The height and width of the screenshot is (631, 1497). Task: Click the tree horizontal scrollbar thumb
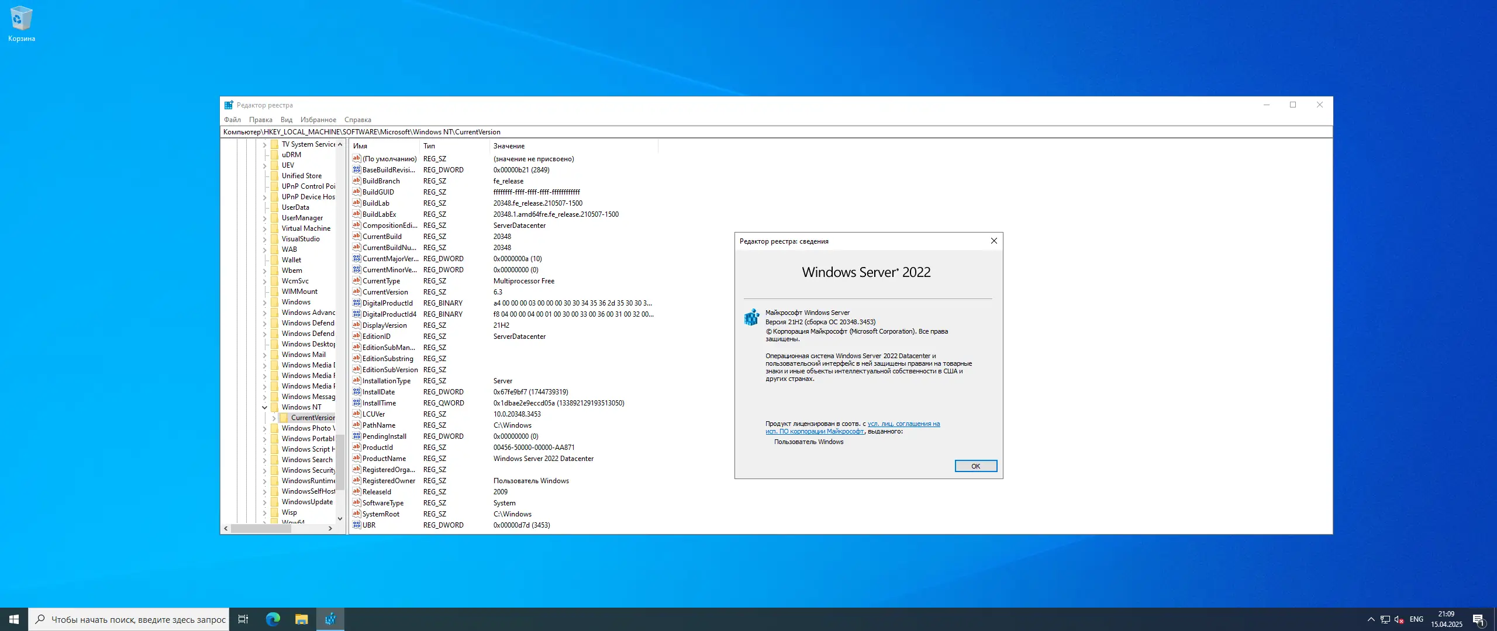(261, 528)
